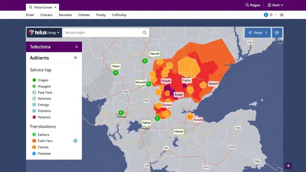
Task: Click the orange Ealle Fees legend swatch
Action: click(x=34, y=141)
